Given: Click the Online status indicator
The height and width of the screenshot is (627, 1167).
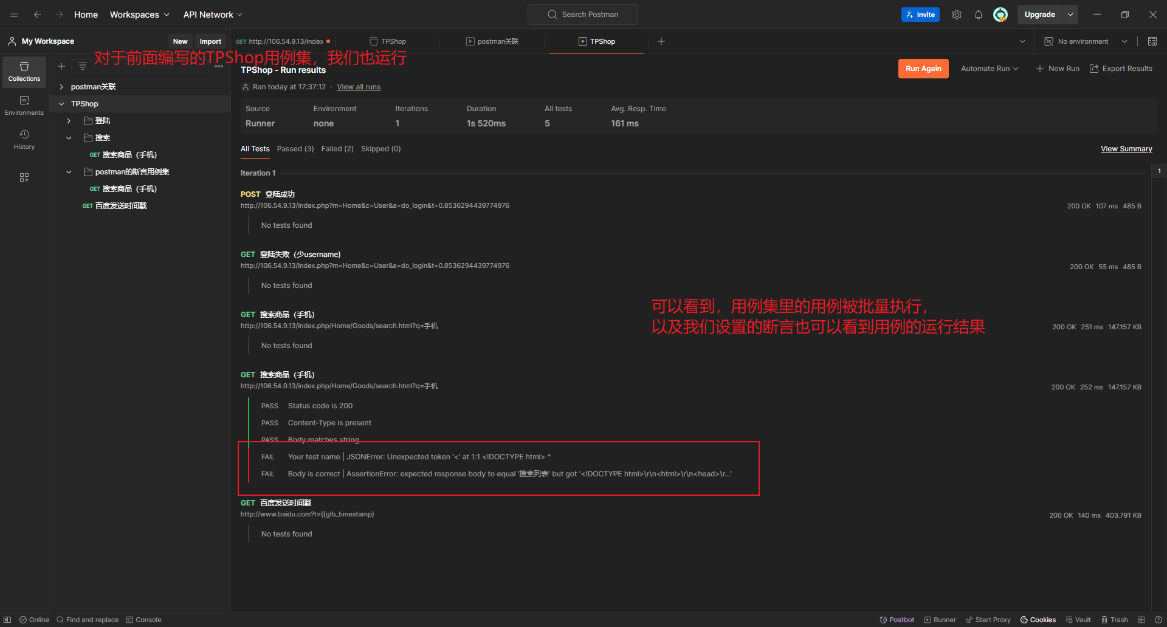Looking at the screenshot, I should point(34,620).
